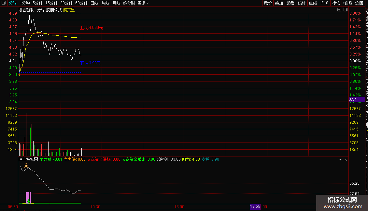Image resolution: width=368 pixels, height=211 pixels.
Task: Open the 超盘 view
Action: (290, 3)
